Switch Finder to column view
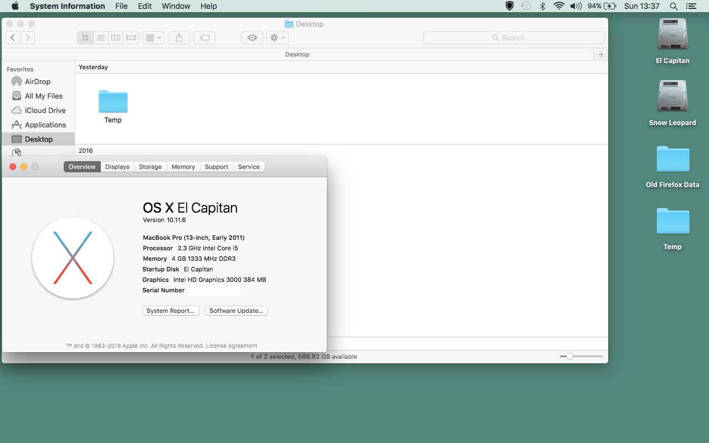 pos(116,38)
